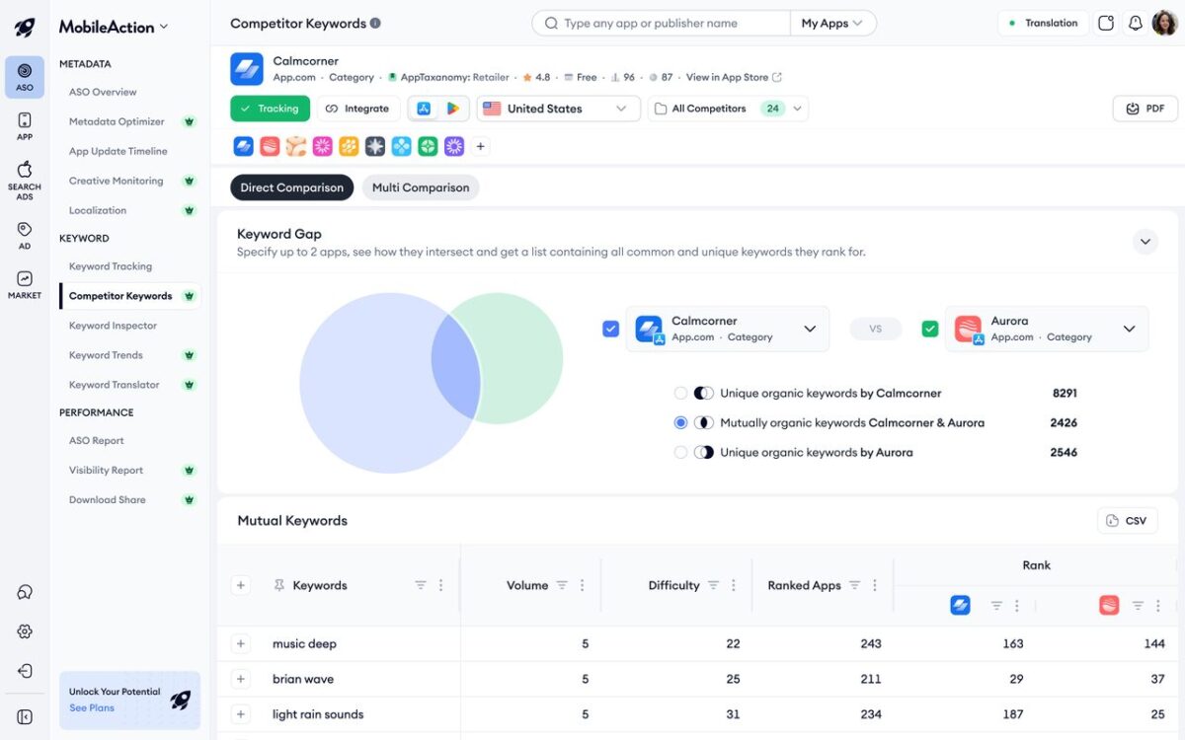
Task: Open Metadata Optimizer in sidebar
Action: click(x=117, y=121)
